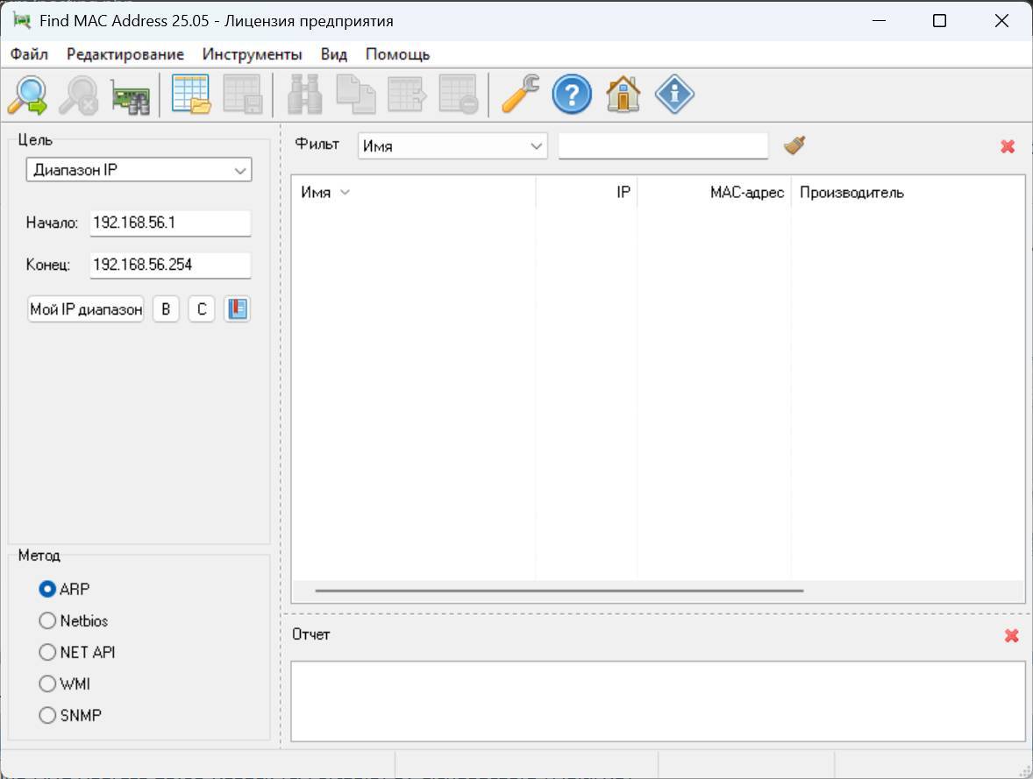Click the Производитель column header
Image resolution: width=1033 pixels, height=779 pixels.
point(908,192)
